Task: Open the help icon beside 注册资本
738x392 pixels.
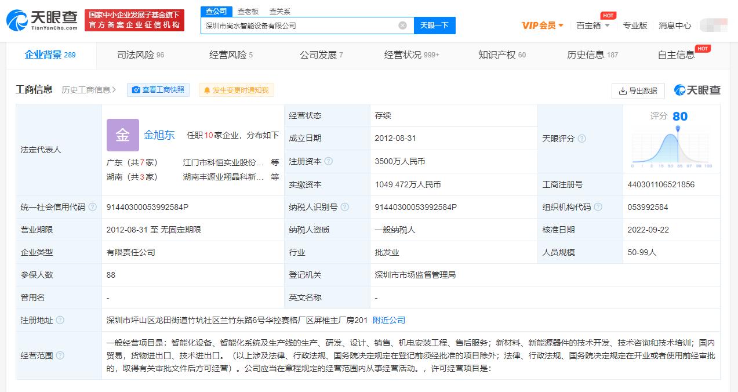Action: (x=329, y=161)
